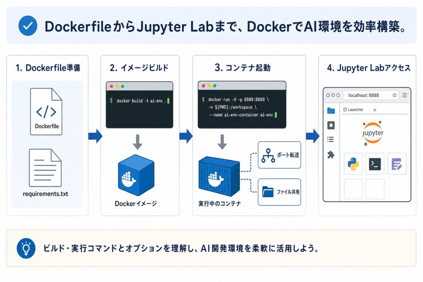Click the '4. Jupyter Labアクセス' heading
This screenshot has width=423, height=282.
click(x=369, y=68)
